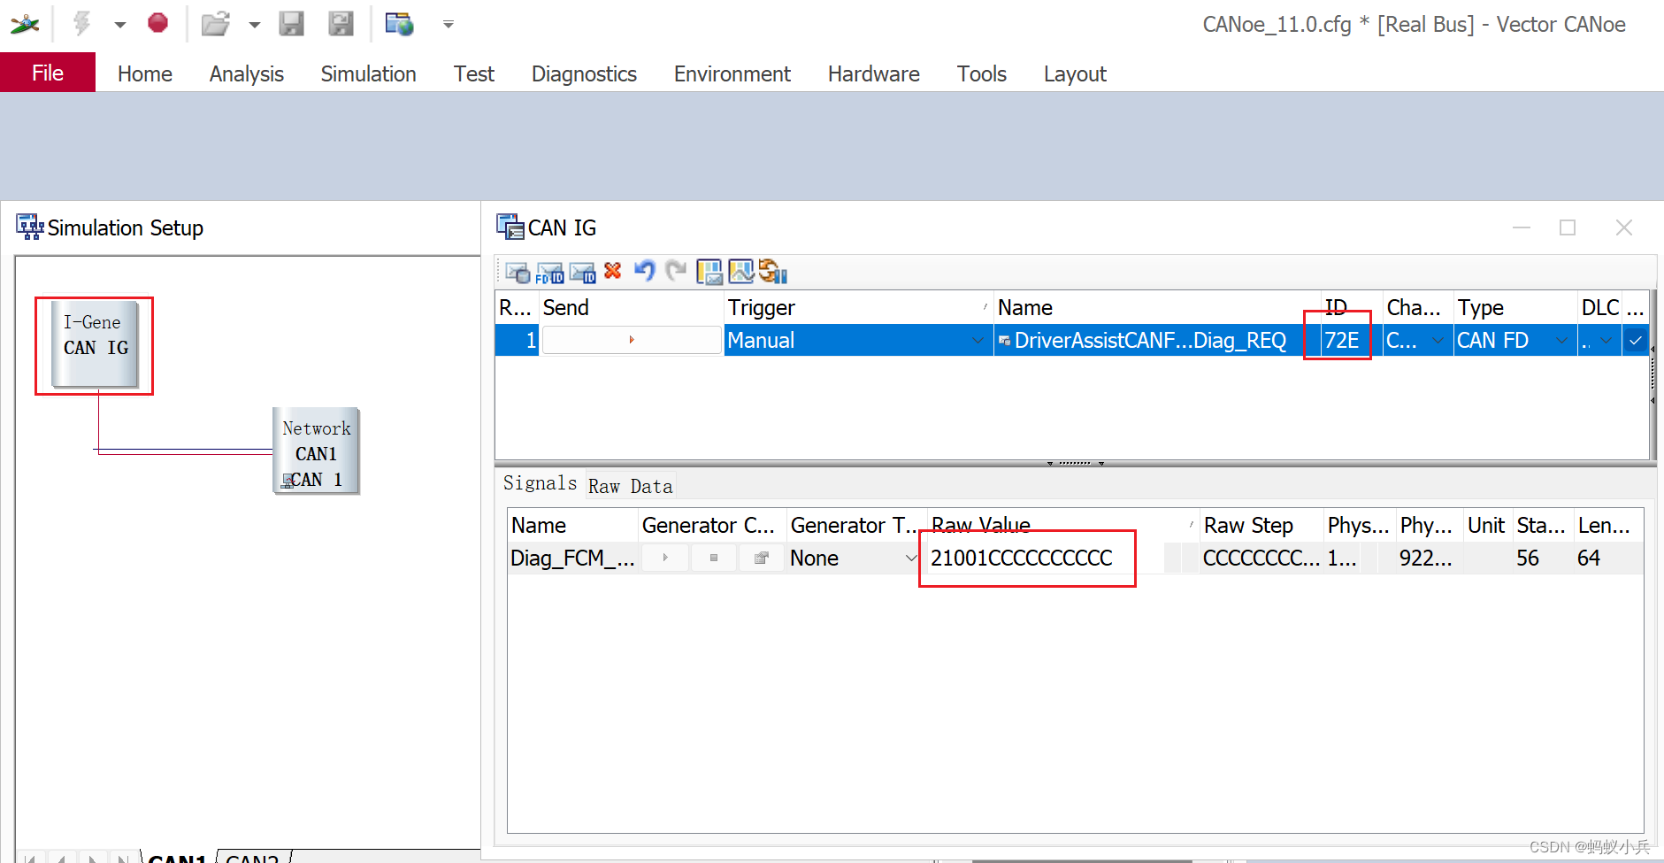Select row number 1 in frame list
This screenshot has width=1664, height=863.
tap(518, 341)
